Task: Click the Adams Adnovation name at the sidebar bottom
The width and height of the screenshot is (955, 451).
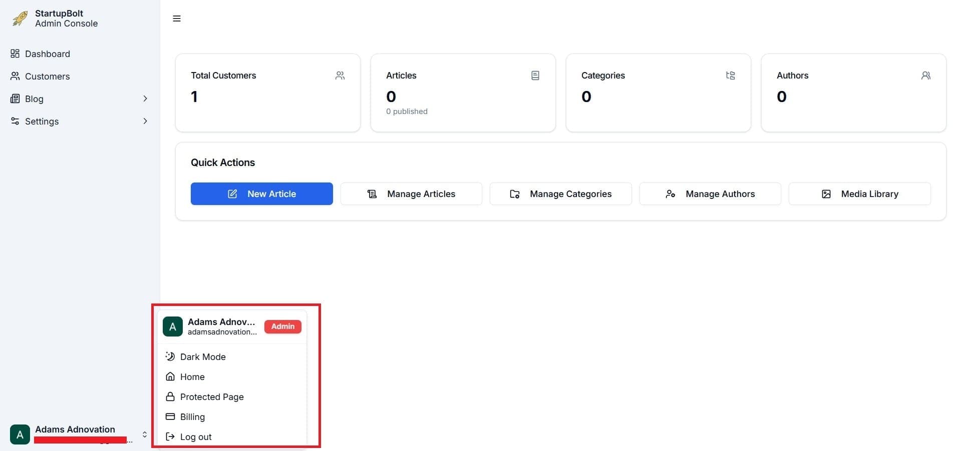Action: tap(75, 429)
